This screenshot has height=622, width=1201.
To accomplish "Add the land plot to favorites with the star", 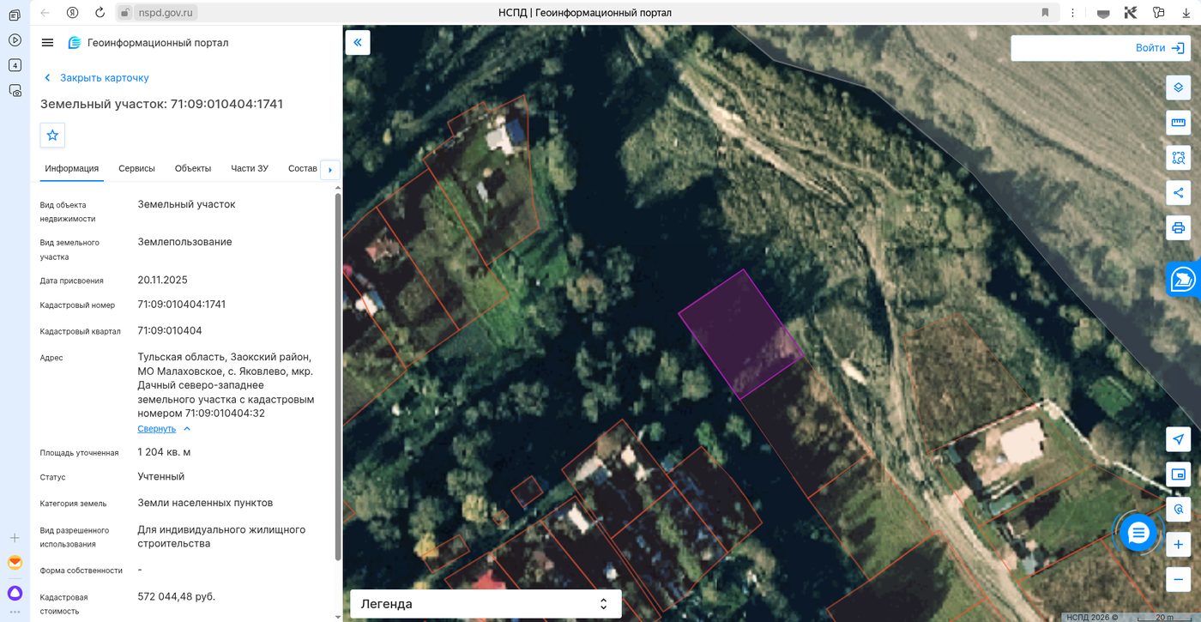I will [x=52, y=136].
